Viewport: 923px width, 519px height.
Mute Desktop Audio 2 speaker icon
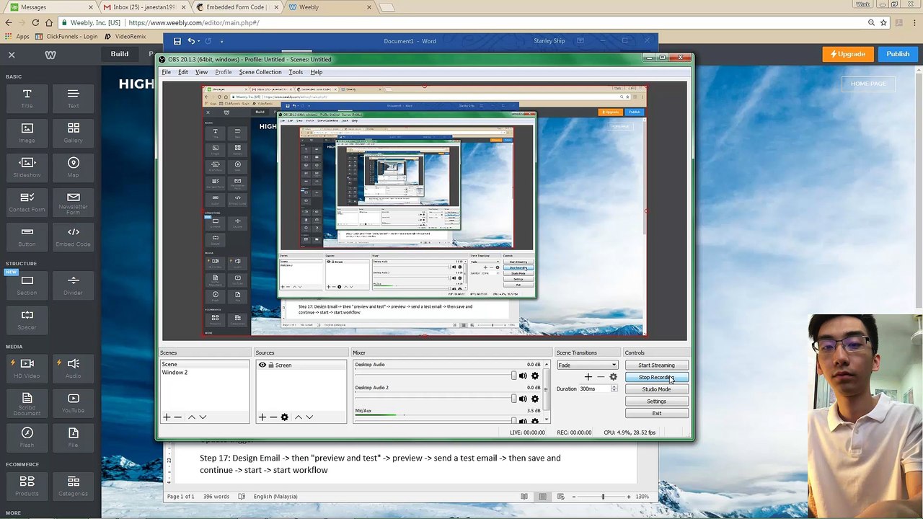pos(523,399)
